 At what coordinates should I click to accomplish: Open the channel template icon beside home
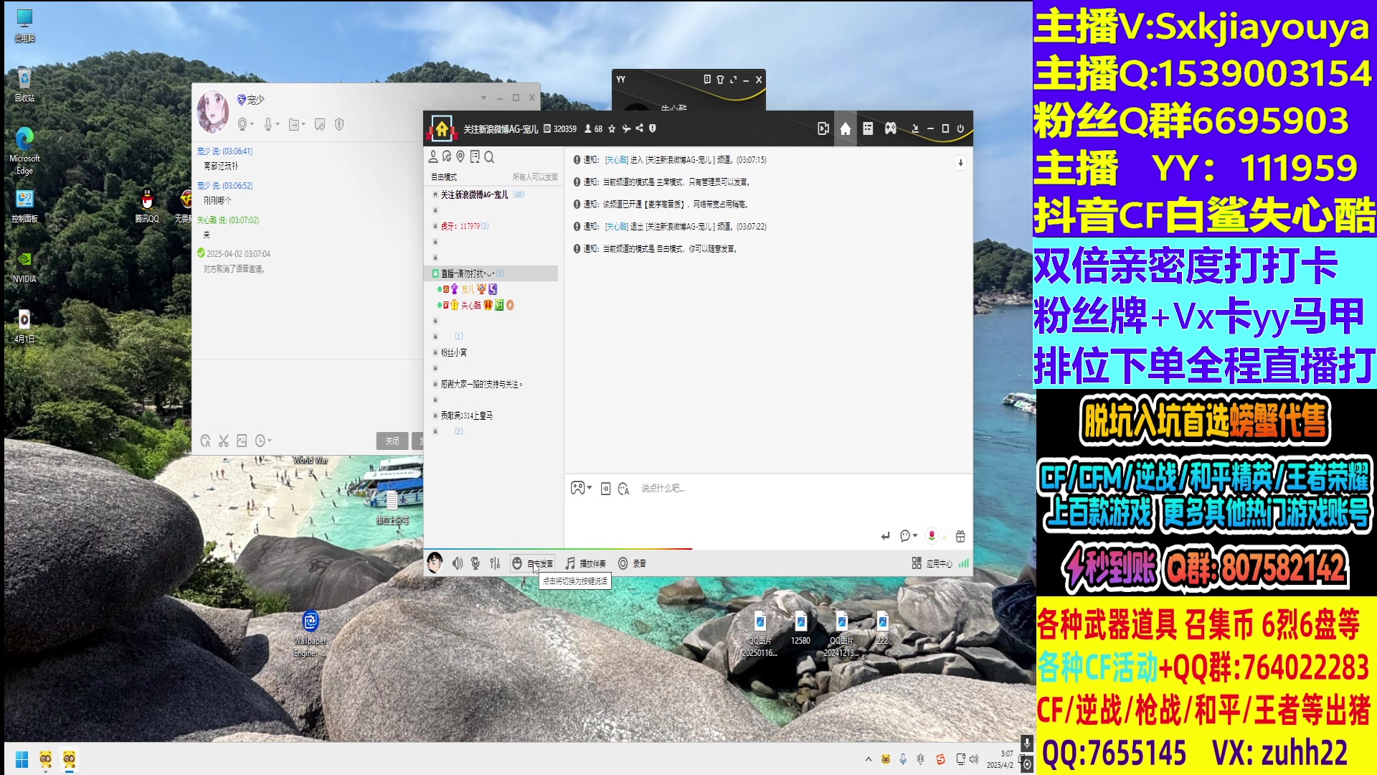868,128
